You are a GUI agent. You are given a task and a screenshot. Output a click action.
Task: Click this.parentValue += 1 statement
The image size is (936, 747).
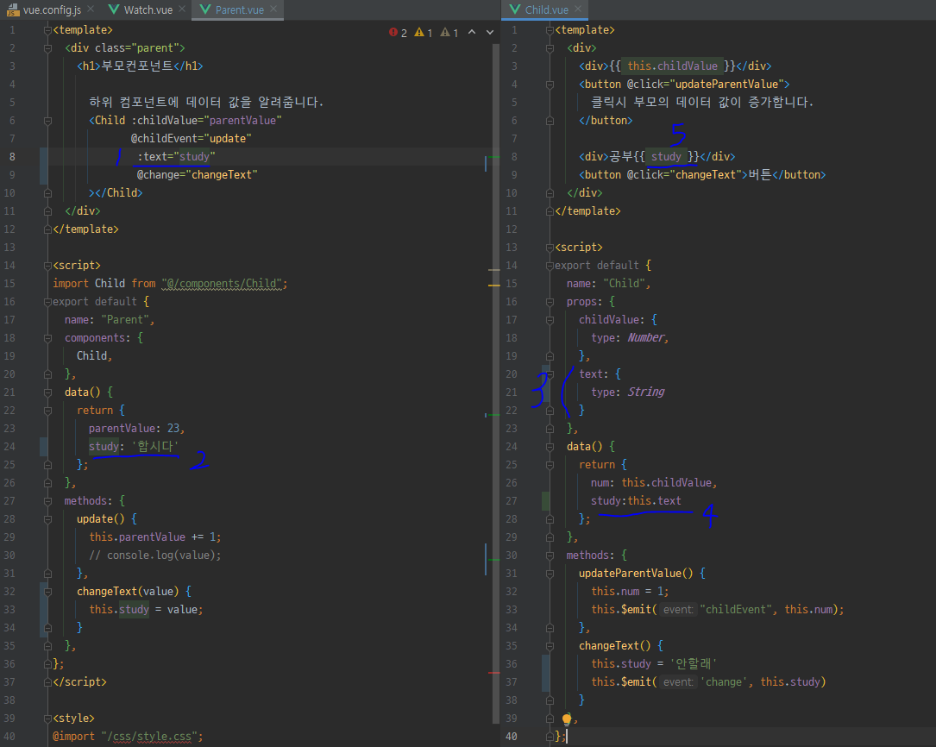tap(155, 537)
